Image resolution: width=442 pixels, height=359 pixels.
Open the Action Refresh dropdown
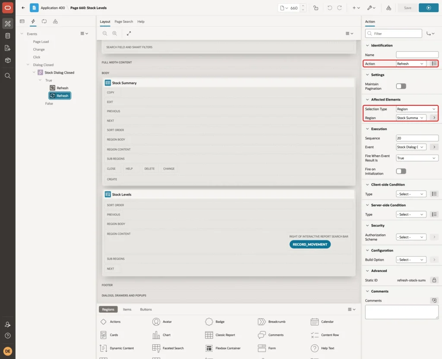click(411, 64)
